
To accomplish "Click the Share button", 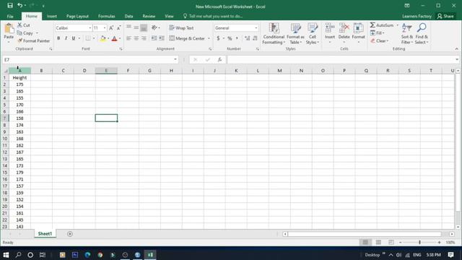I will pyautogui.click(x=445, y=16).
